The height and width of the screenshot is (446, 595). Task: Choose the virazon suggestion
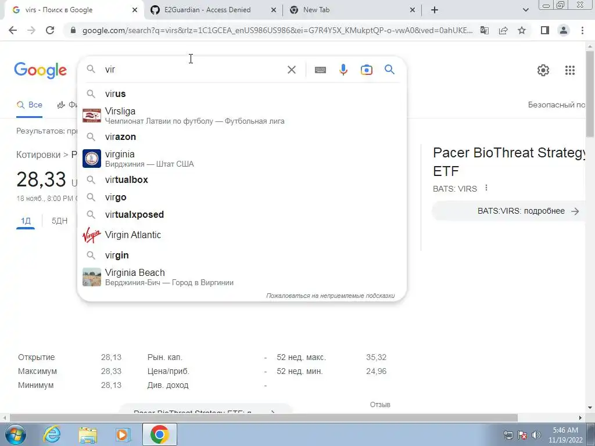[x=242, y=137]
